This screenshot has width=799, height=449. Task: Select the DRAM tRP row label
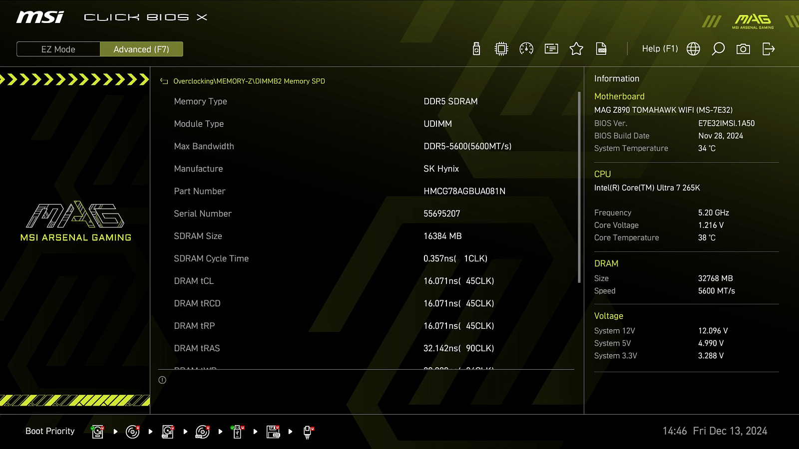(x=194, y=326)
